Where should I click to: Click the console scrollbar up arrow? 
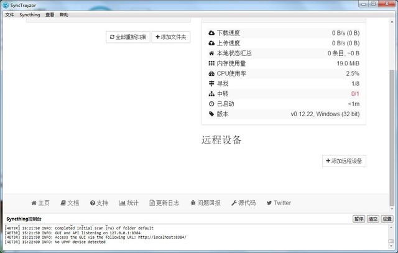391,228
